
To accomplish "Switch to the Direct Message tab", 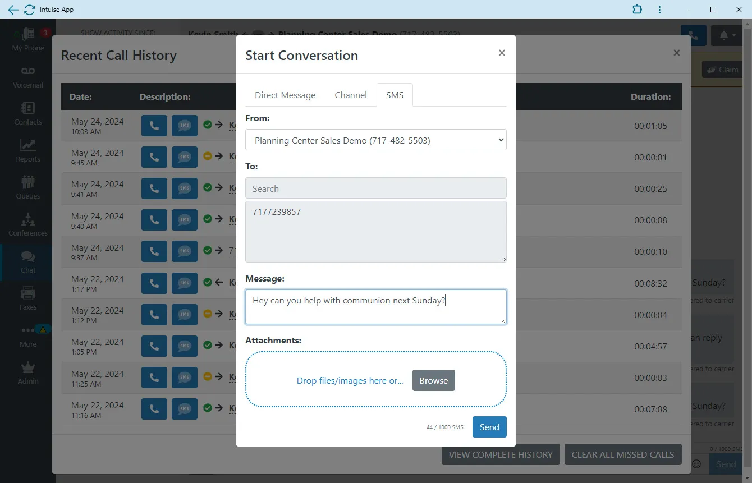I will pos(285,95).
